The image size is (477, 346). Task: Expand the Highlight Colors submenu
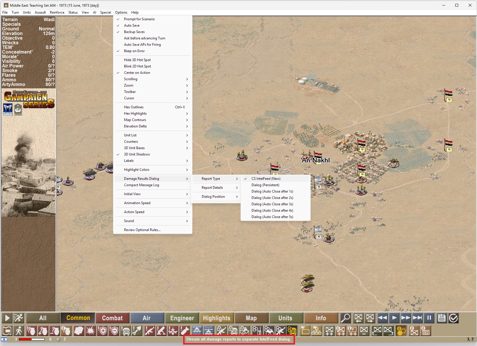[x=153, y=170]
